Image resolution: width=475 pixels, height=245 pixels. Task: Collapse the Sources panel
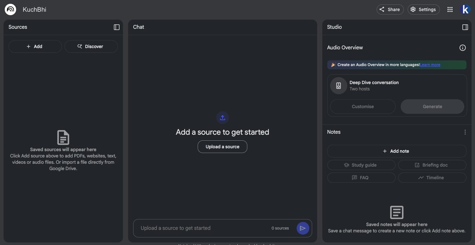click(x=117, y=27)
